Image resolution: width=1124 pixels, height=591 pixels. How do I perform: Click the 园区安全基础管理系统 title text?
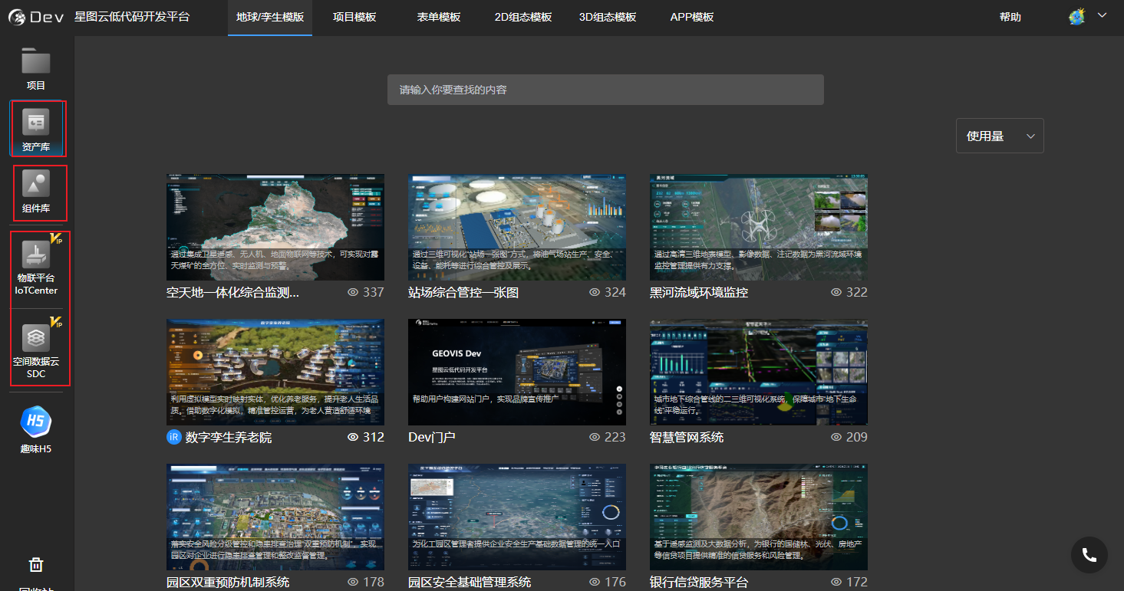coord(470,582)
